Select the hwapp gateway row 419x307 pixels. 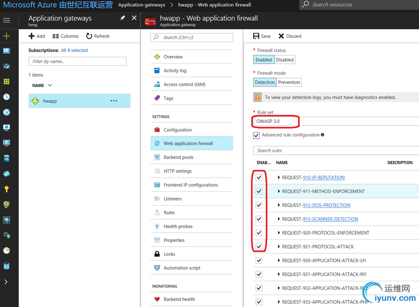pos(80,101)
